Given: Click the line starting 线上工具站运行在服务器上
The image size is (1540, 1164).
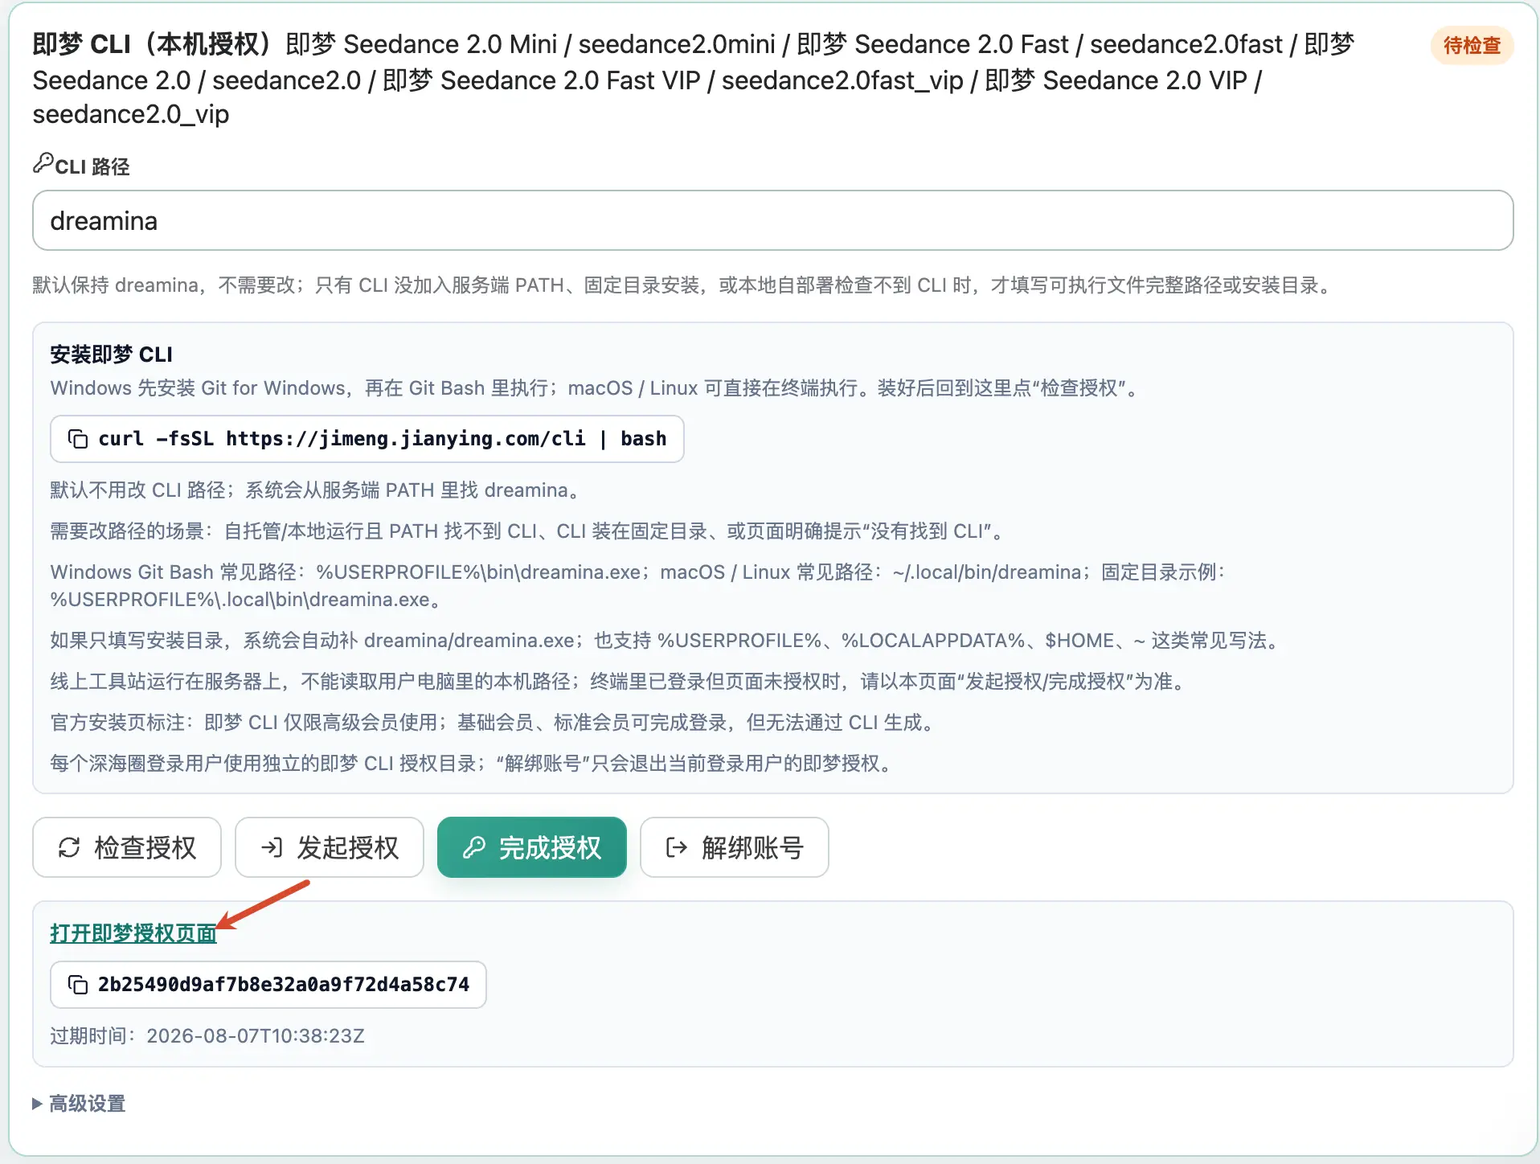Looking at the screenshot, I should click(x=618, y=682).
